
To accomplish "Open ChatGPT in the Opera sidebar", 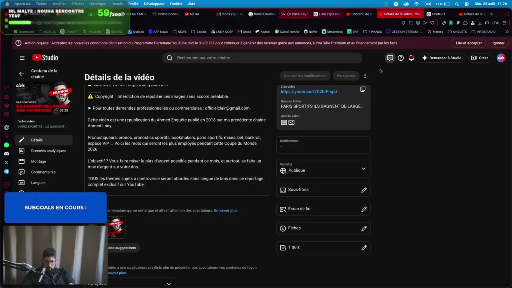I will pyautogui.click(x=6, y=127).
